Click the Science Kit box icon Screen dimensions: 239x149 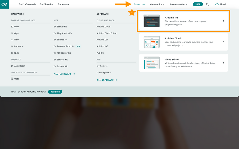[55, 40]
